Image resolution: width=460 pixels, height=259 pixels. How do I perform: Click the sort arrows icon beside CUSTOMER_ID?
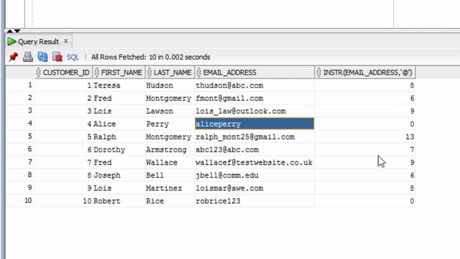(38, 73)
